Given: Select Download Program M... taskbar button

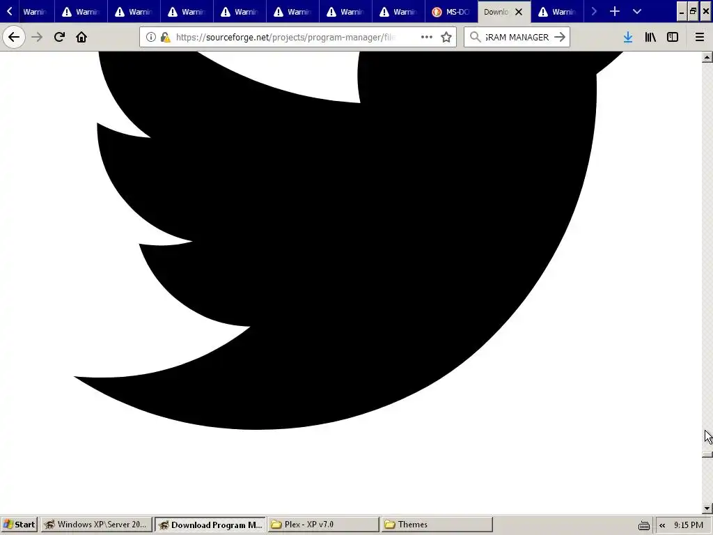Looking at the screenshot, I should 210,524.
